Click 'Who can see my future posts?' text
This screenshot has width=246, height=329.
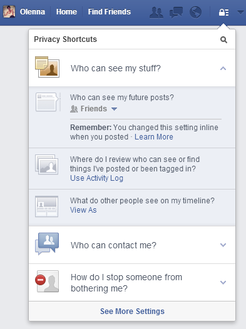pos(122,98)
